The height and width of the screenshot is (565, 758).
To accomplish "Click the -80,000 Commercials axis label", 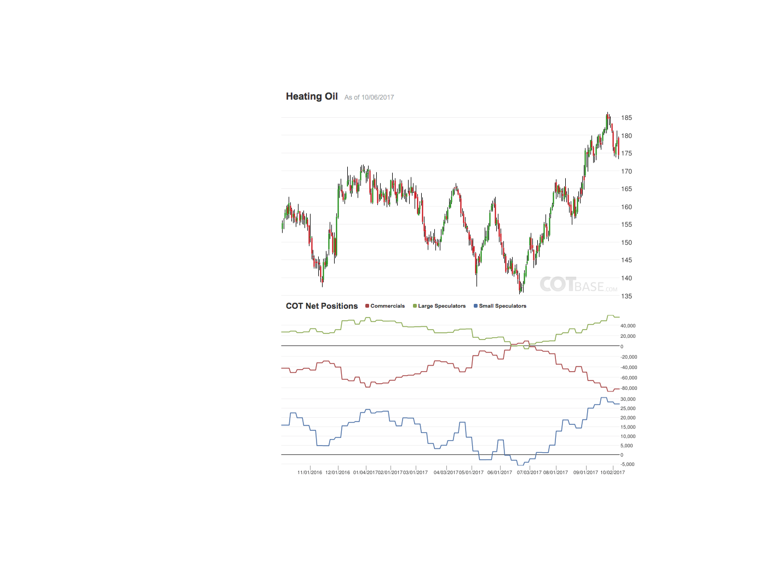I will [x=628, y=388].
